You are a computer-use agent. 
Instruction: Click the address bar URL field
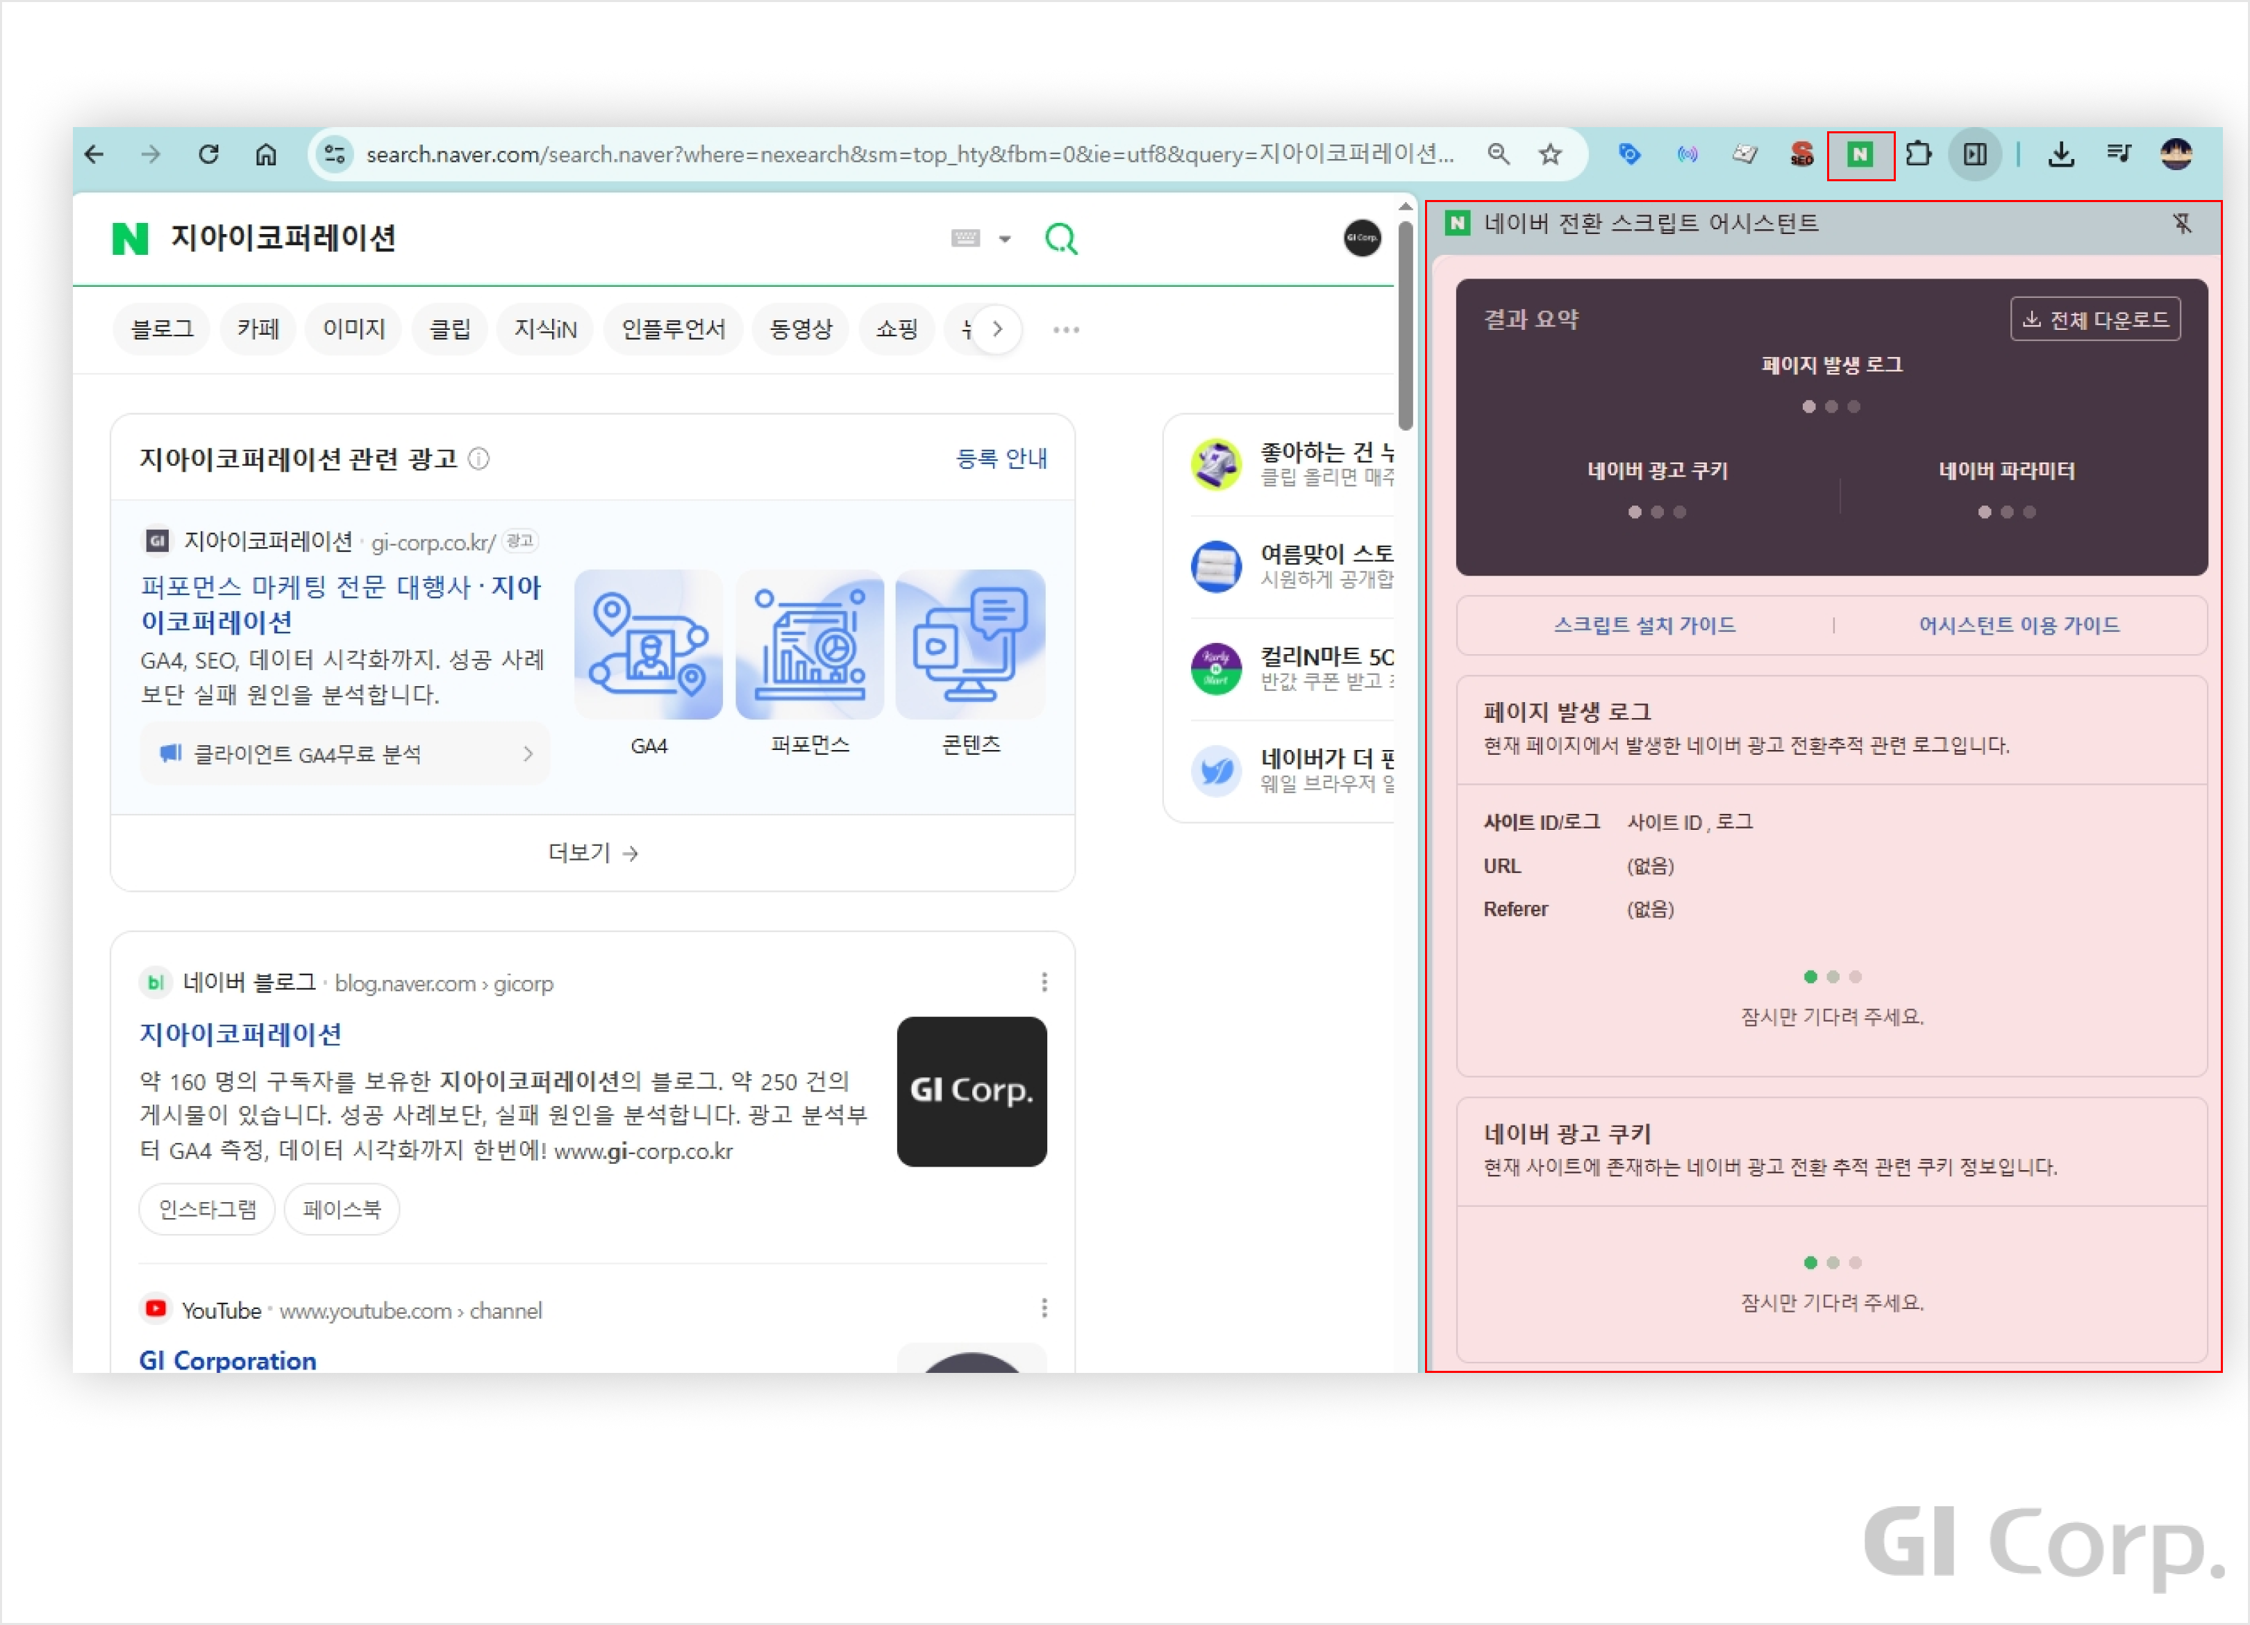coord(910,155)
